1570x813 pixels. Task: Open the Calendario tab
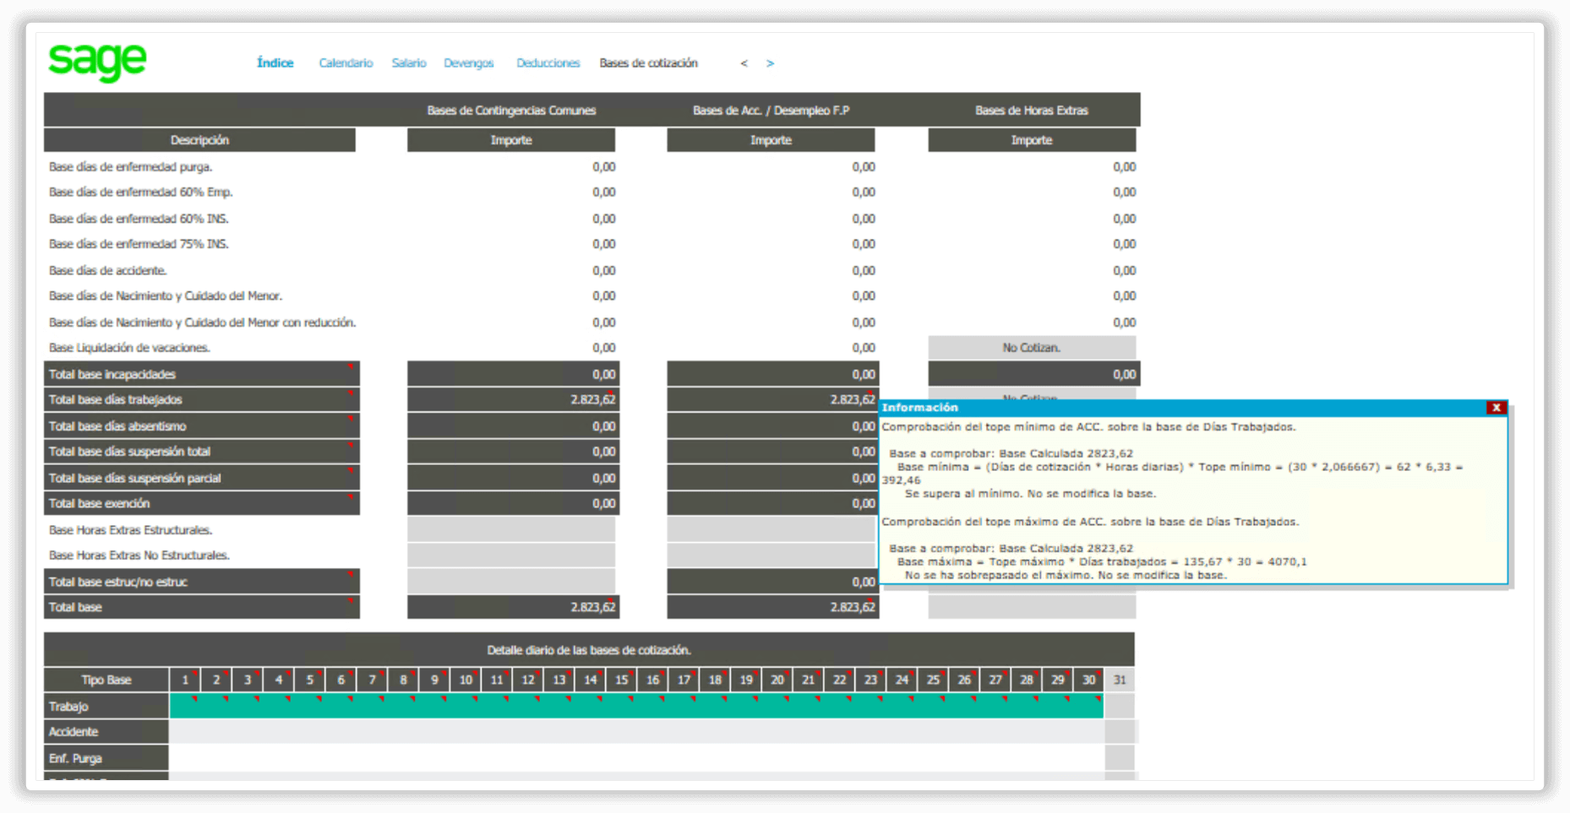[346, 63]
